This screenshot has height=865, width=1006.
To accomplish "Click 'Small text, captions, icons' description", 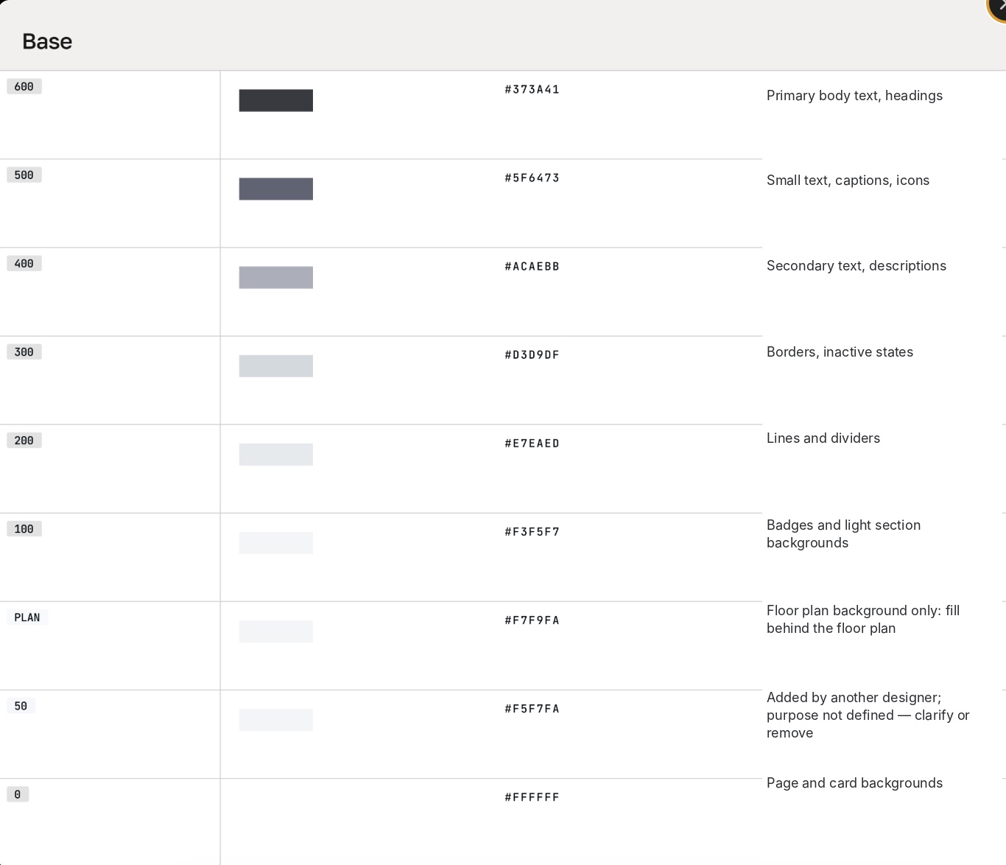I will pyautogui.click(x=848, y=181).
